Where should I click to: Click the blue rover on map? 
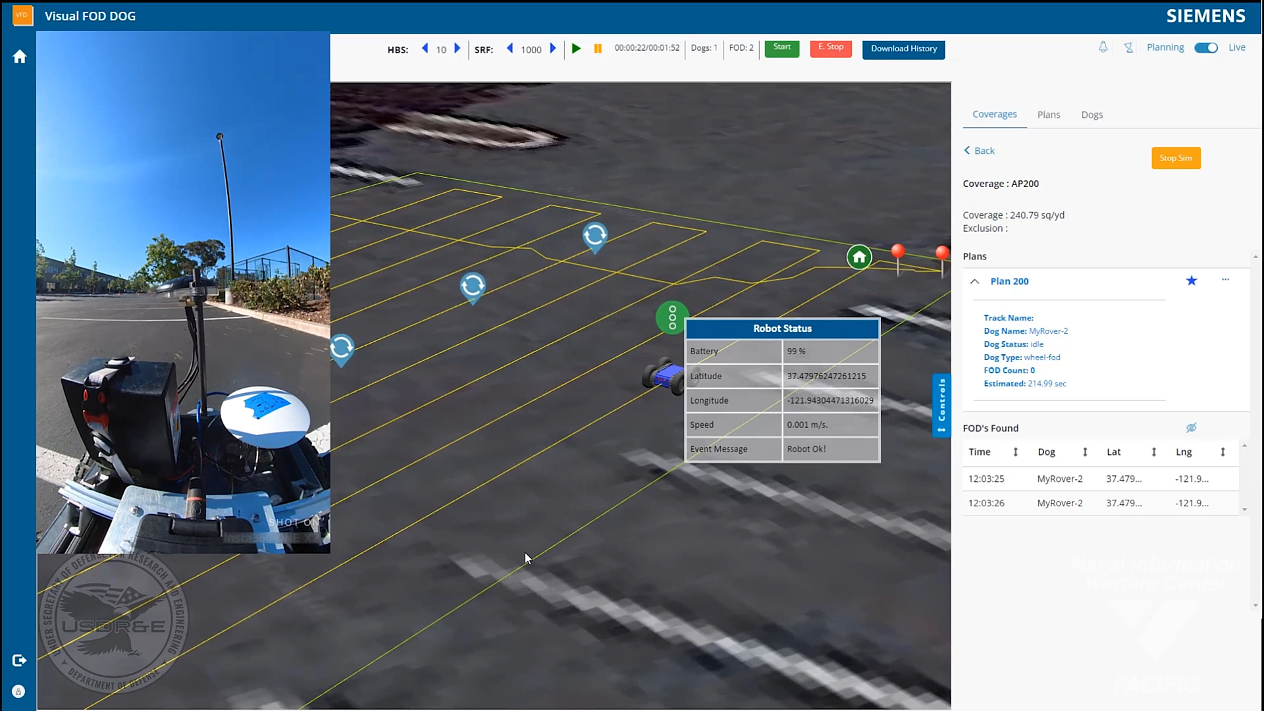click(664, 377)
